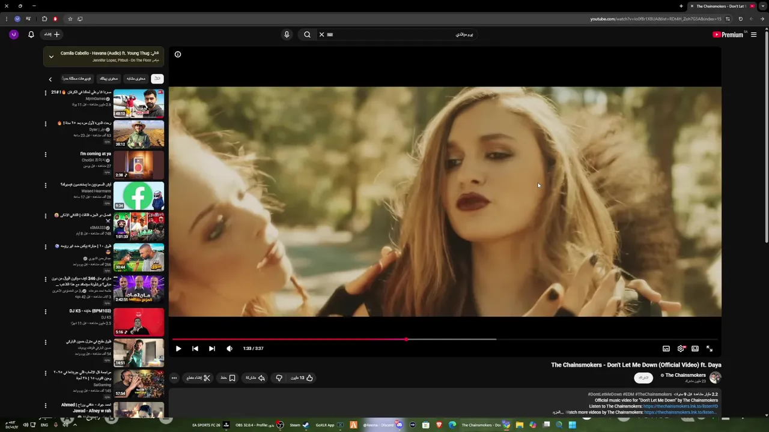Open the on-screen keyboard in search box

click(x=330, y=35)
